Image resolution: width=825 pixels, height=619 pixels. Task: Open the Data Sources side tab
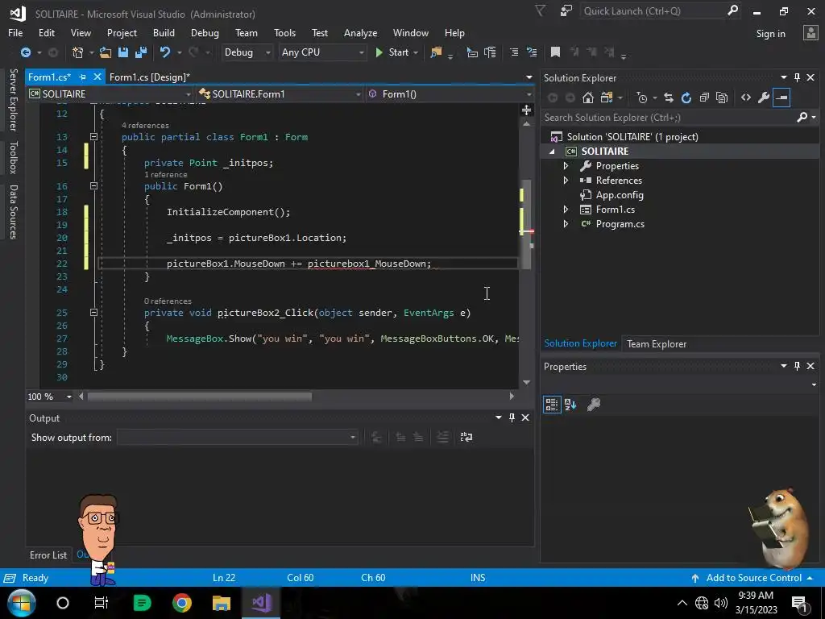14,212
